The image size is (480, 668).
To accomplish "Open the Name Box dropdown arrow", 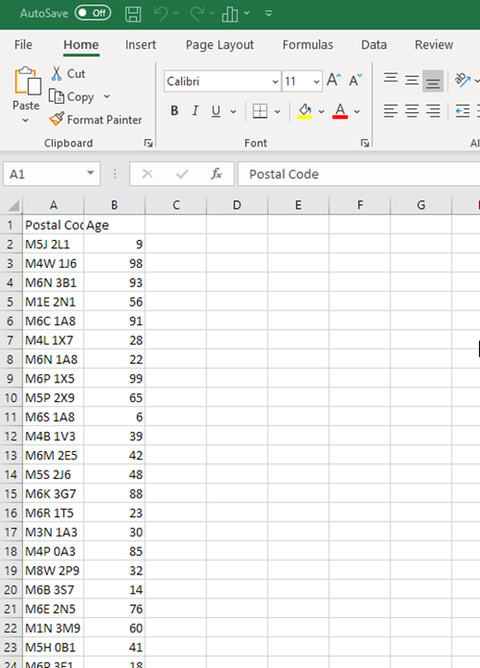I will [90, 173].
